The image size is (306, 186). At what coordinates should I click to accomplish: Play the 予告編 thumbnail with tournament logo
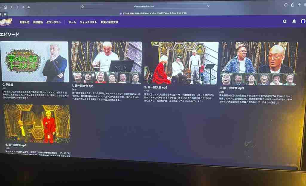[x=35, y=61]
